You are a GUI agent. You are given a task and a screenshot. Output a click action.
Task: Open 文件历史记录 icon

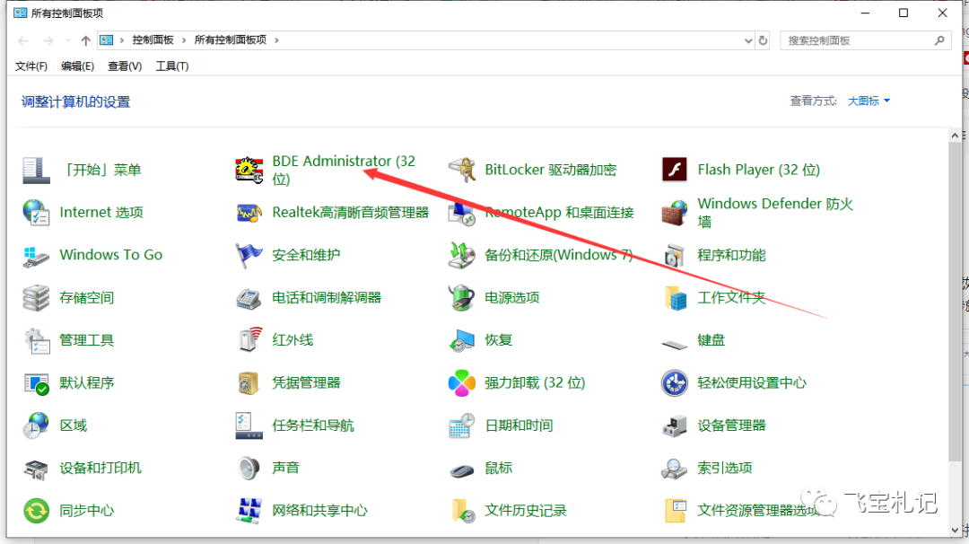point(462,512)
